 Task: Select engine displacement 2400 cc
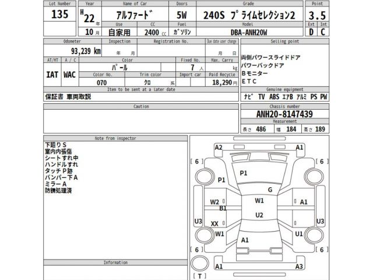(155, 33)
